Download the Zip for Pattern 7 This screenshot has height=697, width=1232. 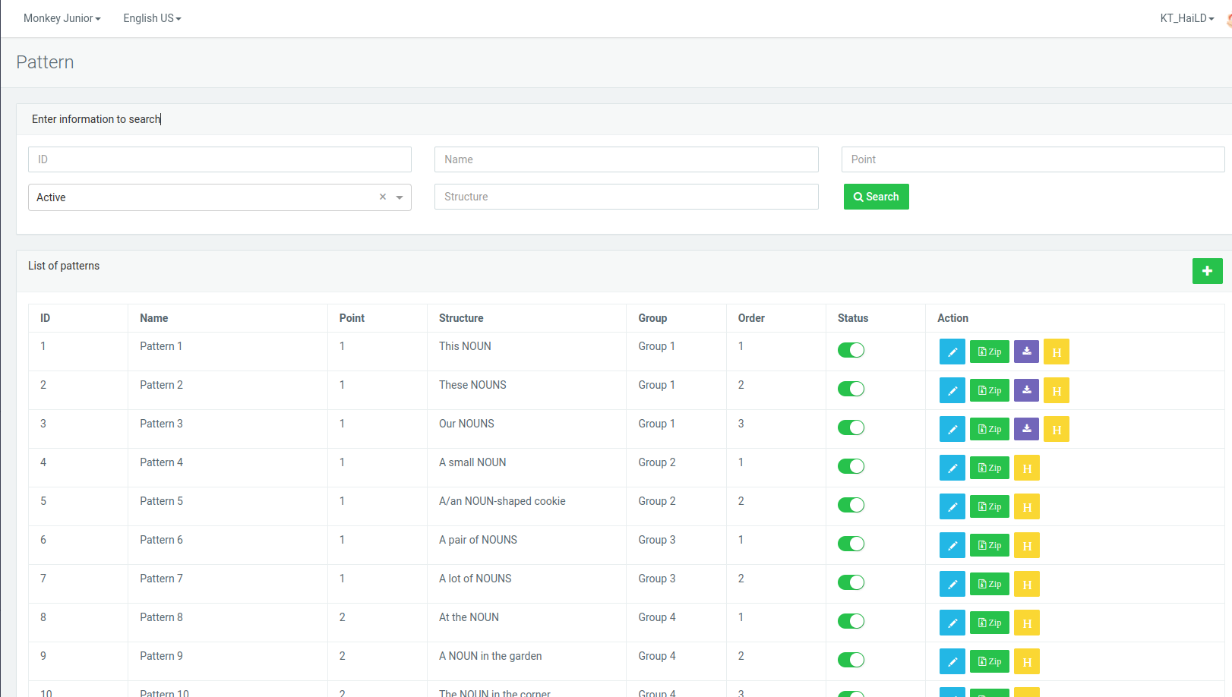pos(989,584)
